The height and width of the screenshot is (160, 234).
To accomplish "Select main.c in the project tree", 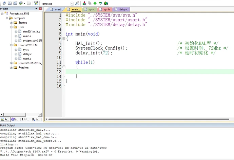I will tap(27, 36).
